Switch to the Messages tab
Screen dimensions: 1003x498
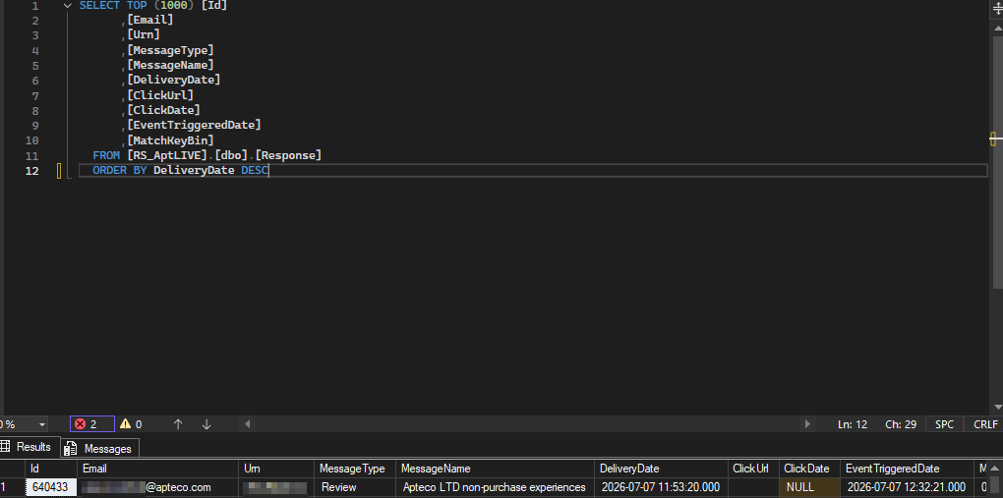(100, 448)
